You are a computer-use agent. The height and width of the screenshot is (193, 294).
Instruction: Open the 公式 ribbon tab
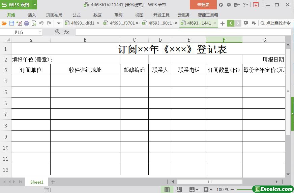click(x=77, y=15)
